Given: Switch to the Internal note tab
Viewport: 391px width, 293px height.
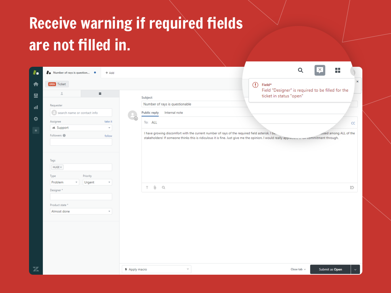Looking at the screenshot, I should click(x=173, y=113).
